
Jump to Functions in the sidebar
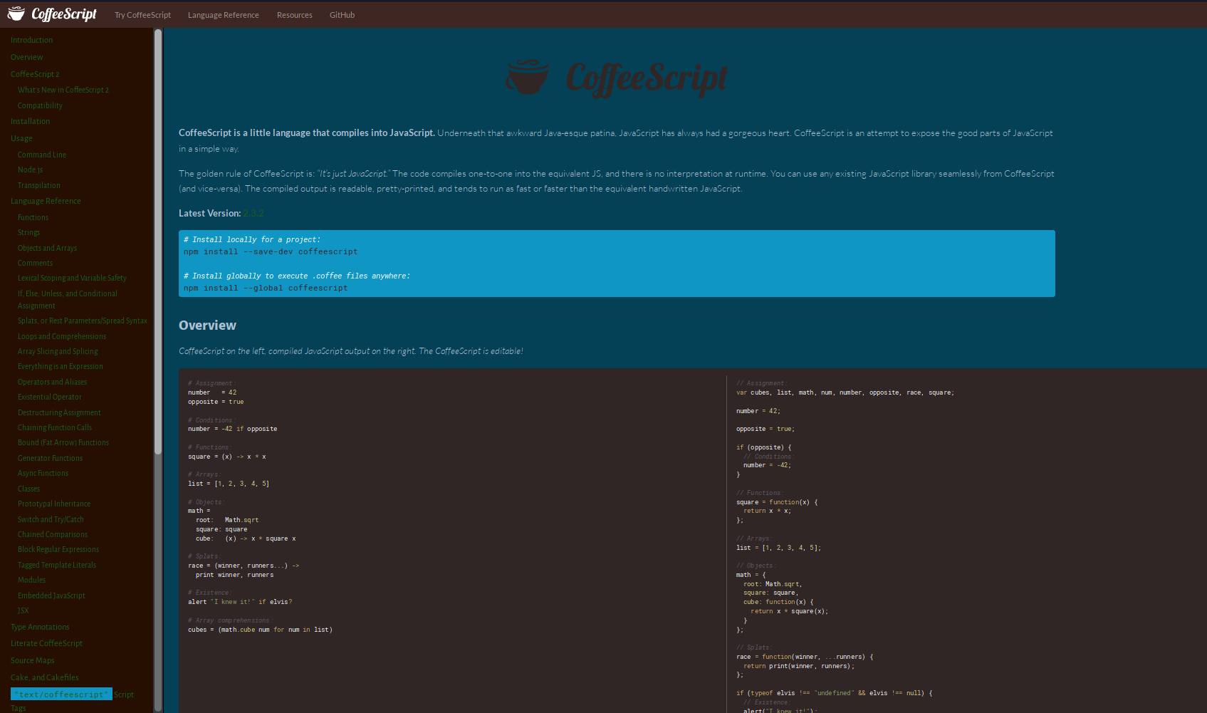pyautogui.click(x=33, y=217)
